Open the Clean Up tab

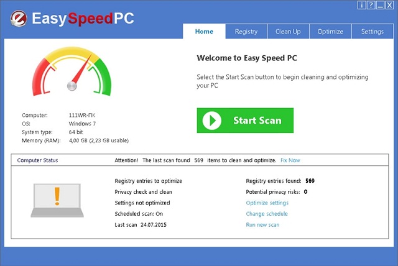[288, 32]
